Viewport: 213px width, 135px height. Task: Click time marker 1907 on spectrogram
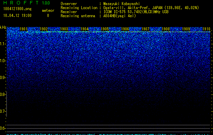(x=145, y=29)
